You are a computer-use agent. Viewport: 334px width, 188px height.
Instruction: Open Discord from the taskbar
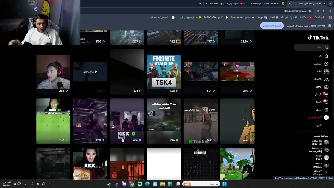[x=124, y=184]
